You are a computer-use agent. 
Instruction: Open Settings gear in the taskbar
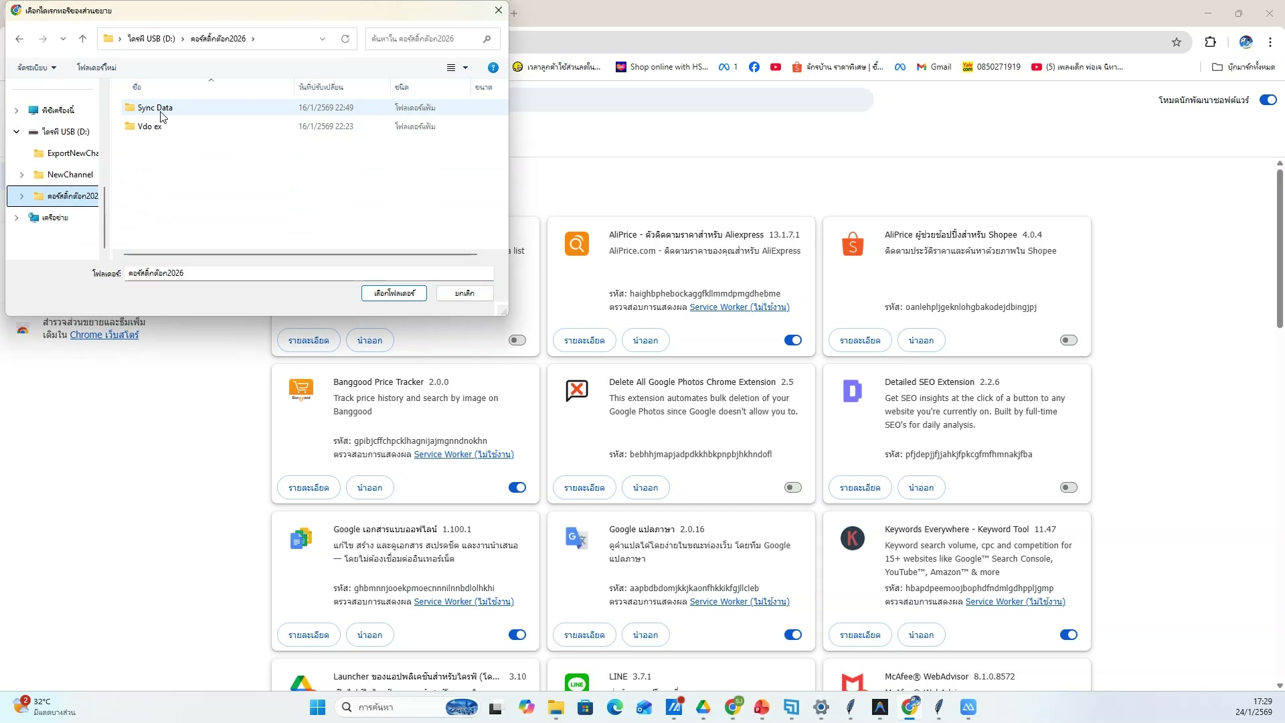click(821, 707)
